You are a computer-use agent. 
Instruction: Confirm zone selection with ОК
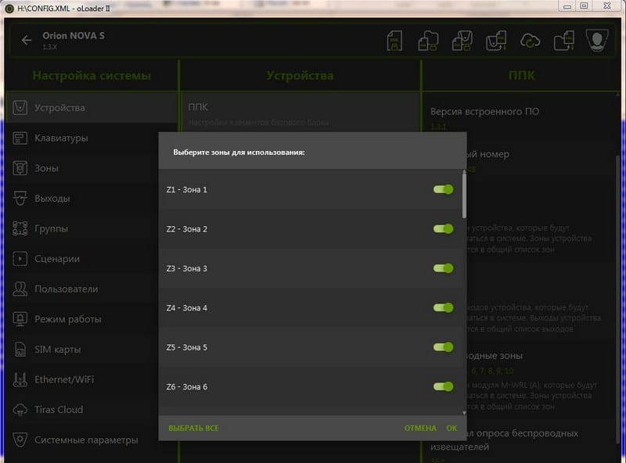pyautogui.click(x=452, y=429)
